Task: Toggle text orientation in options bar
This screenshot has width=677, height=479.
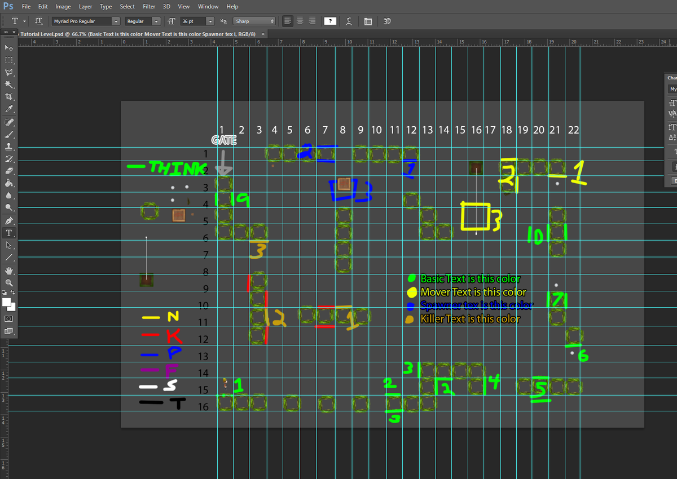Action: click(39, 21)
